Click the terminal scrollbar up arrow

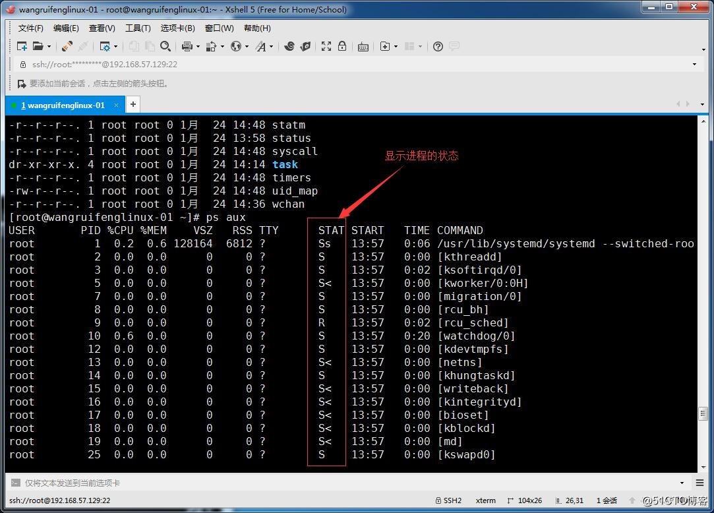[x=703, y=121]
